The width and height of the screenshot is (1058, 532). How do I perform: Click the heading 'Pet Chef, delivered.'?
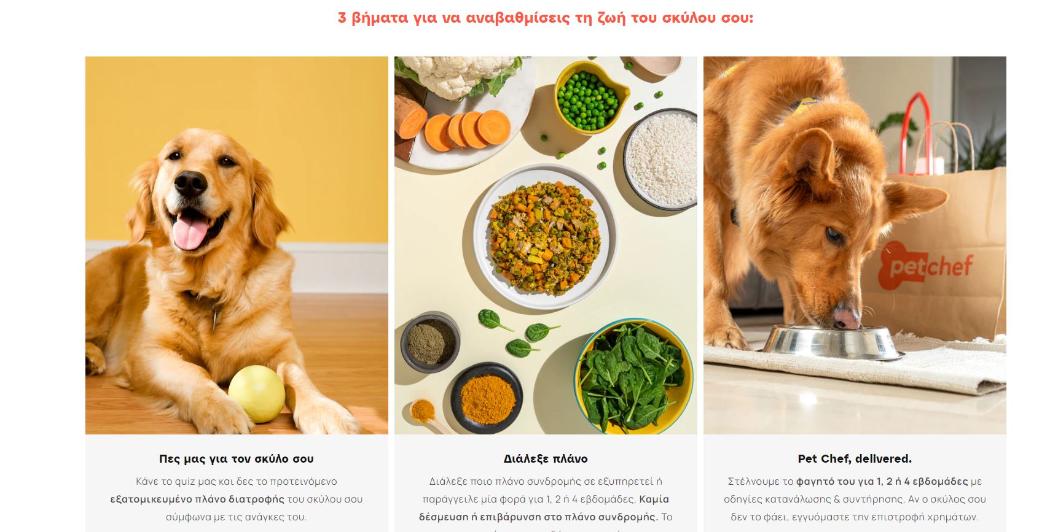pos(855,459)
